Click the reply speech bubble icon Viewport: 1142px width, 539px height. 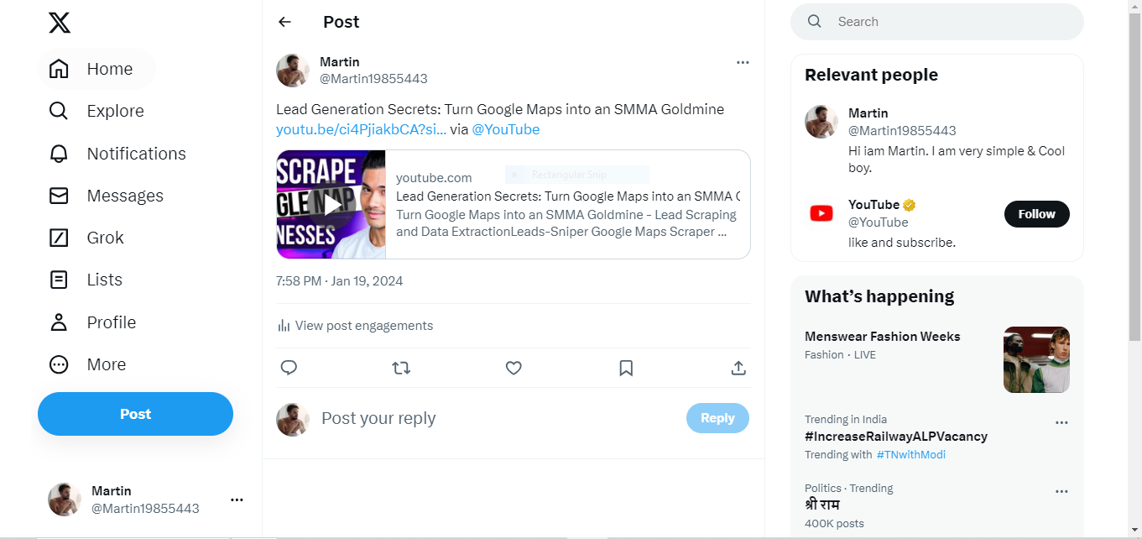(x=289, y=368)
